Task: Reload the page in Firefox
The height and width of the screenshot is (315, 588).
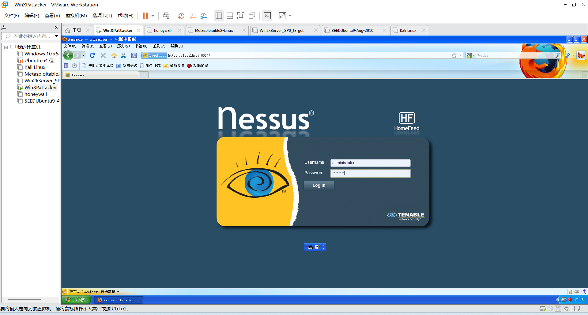Action: (92, 55)
